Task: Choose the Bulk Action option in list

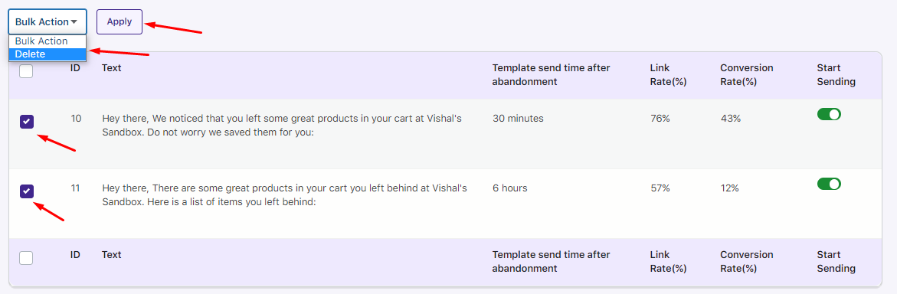Action: coord(47,42)
